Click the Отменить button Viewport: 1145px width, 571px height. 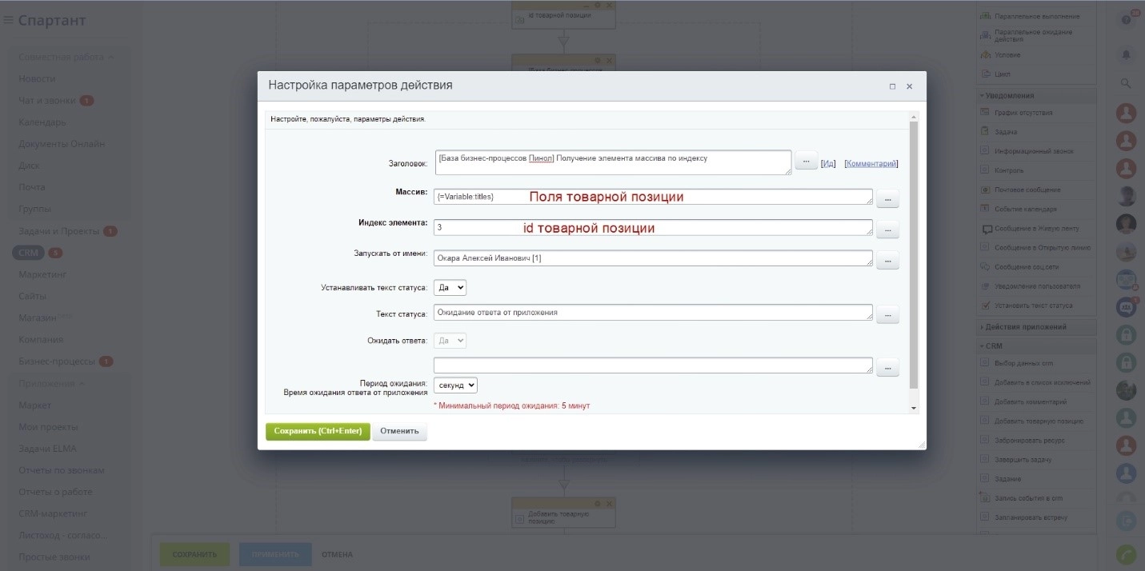(399, 431)
